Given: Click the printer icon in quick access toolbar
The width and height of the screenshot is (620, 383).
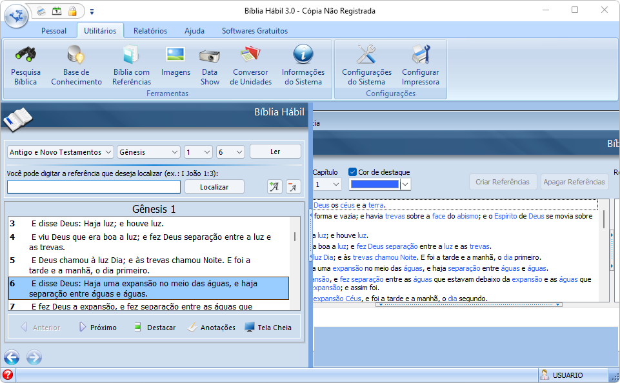Looking at the screenshot, I should [41, 11].
